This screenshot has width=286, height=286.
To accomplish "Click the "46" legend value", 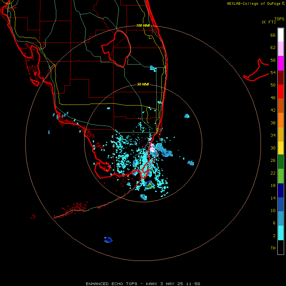I will 273,98.
